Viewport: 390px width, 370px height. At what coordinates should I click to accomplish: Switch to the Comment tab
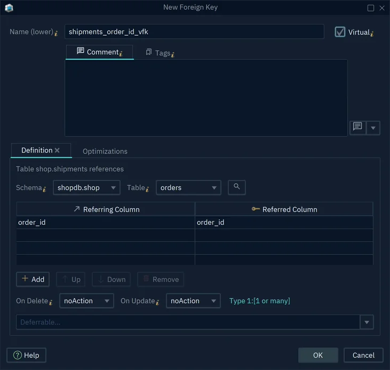tap(99, 52)
